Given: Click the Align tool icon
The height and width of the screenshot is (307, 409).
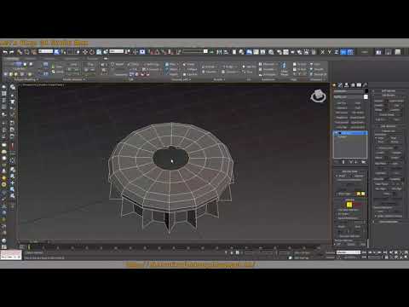Looking at the screenshot, I should tap(226, 52).
